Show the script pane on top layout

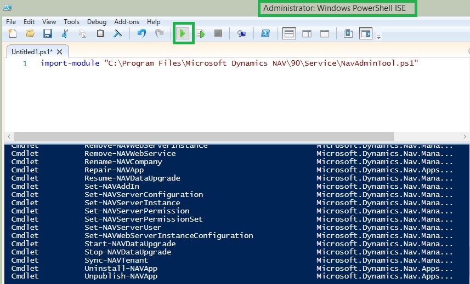289,33
